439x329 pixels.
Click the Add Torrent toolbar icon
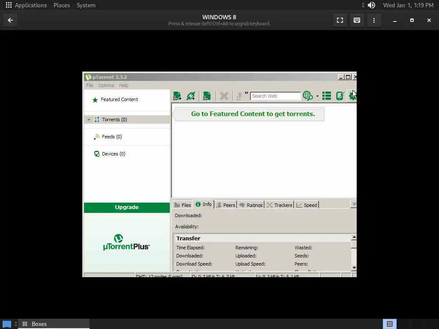(x=177, y=96)
